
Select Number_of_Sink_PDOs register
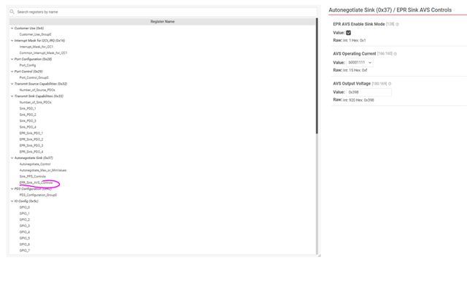click(36, 102)
